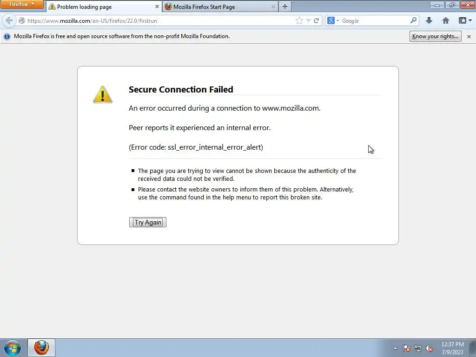Go back with the back arrow
The image size is (476, 357).
(9, 20)
